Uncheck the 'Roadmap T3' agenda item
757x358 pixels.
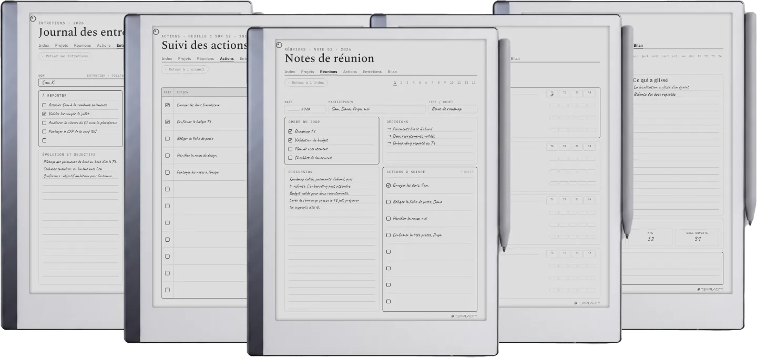point(290,131)
